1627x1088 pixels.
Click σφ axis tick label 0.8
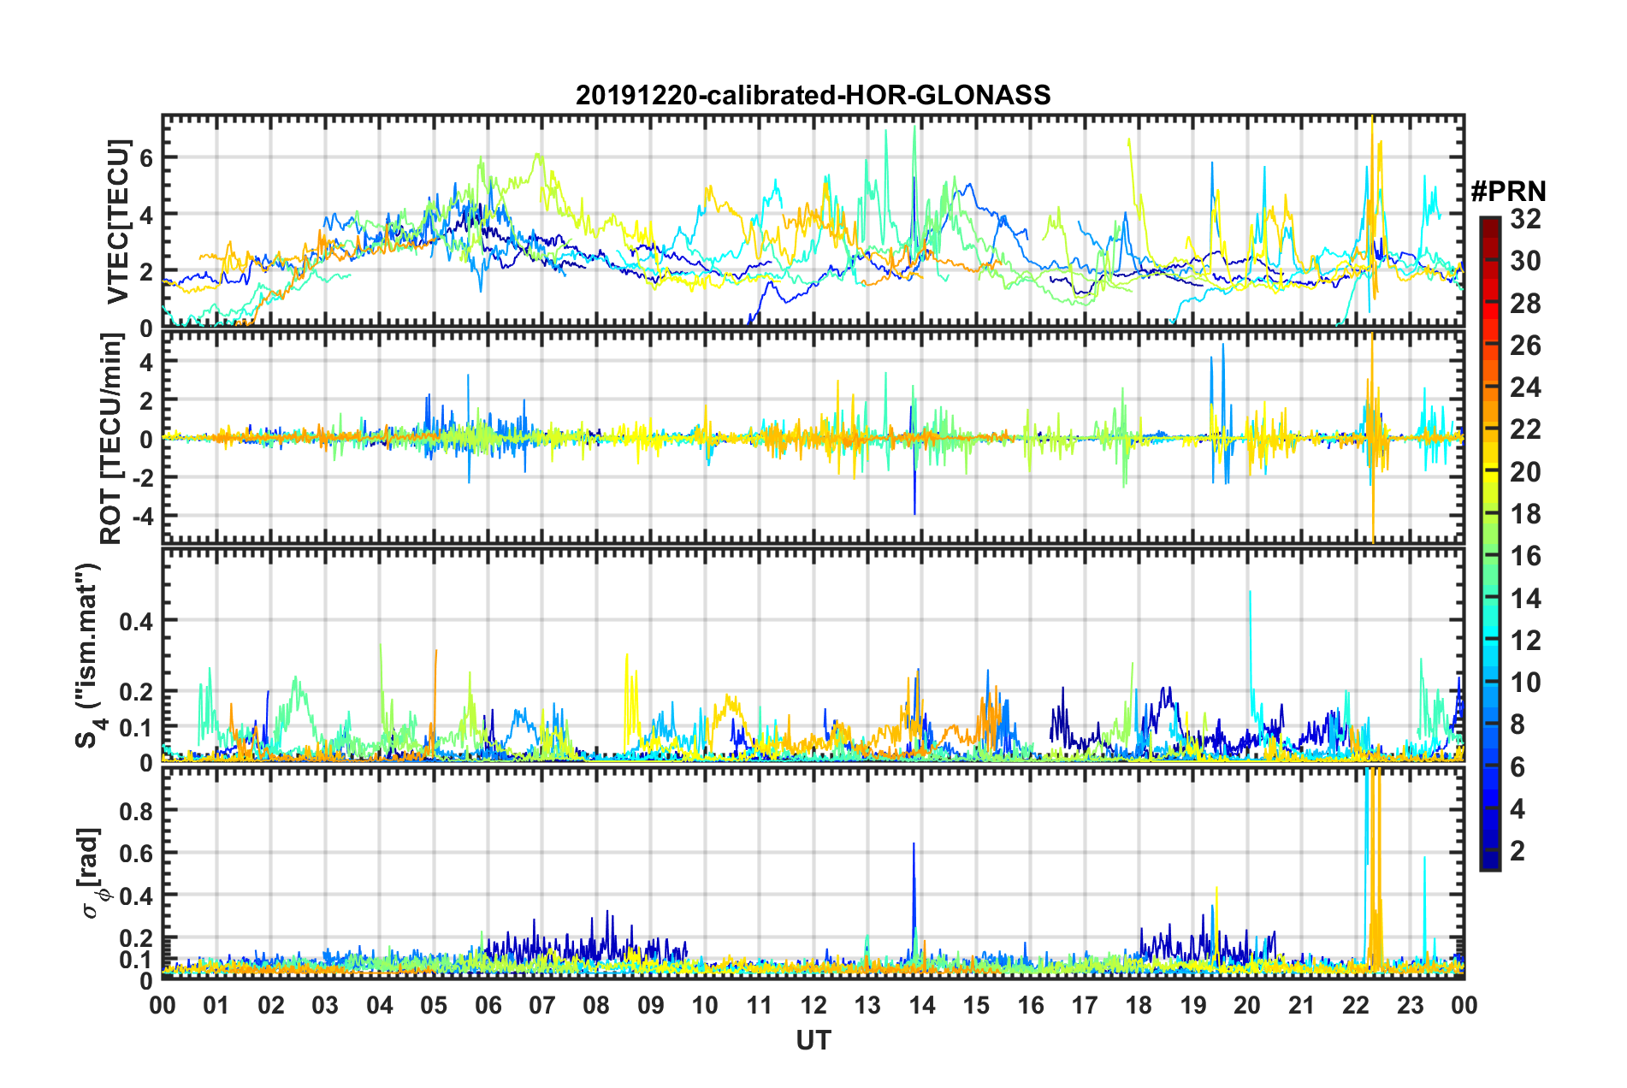(137, 810)
